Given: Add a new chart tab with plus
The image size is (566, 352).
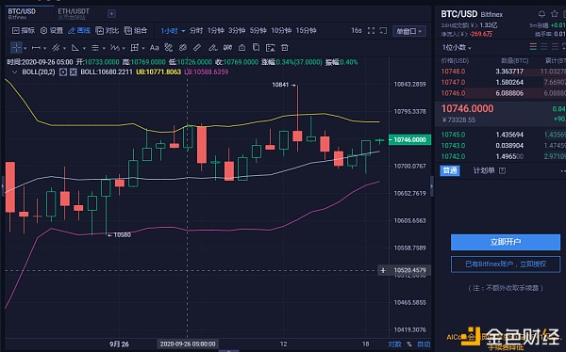Looking at the screenshot, I should pyautogui.click(x=111, y=14).
